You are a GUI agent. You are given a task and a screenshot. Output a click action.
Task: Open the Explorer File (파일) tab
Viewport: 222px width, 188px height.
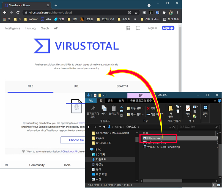pyautogui.click(x=91, y=100)
